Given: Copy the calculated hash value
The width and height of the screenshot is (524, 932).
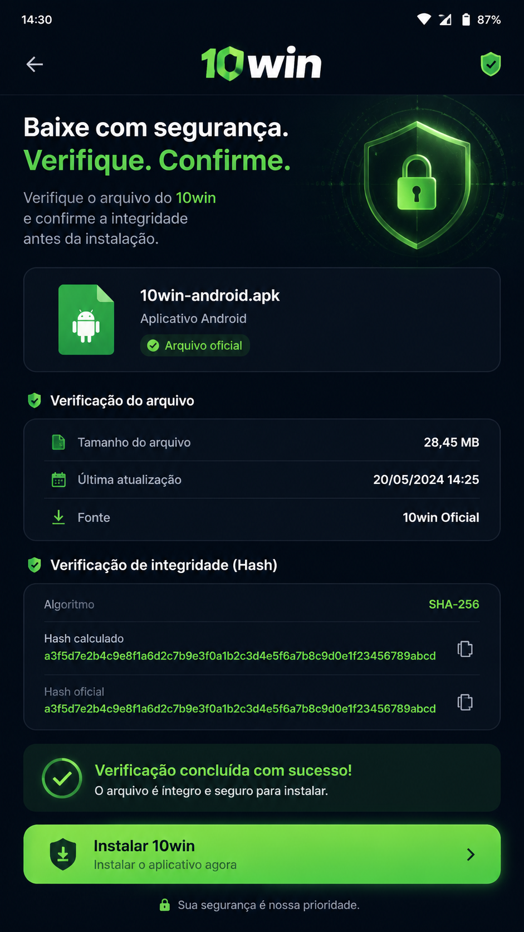Looking at the screenshot, I should pos(465,649).
